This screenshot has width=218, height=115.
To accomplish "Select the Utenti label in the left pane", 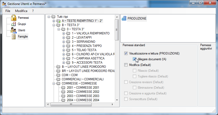I will point(22,30).
